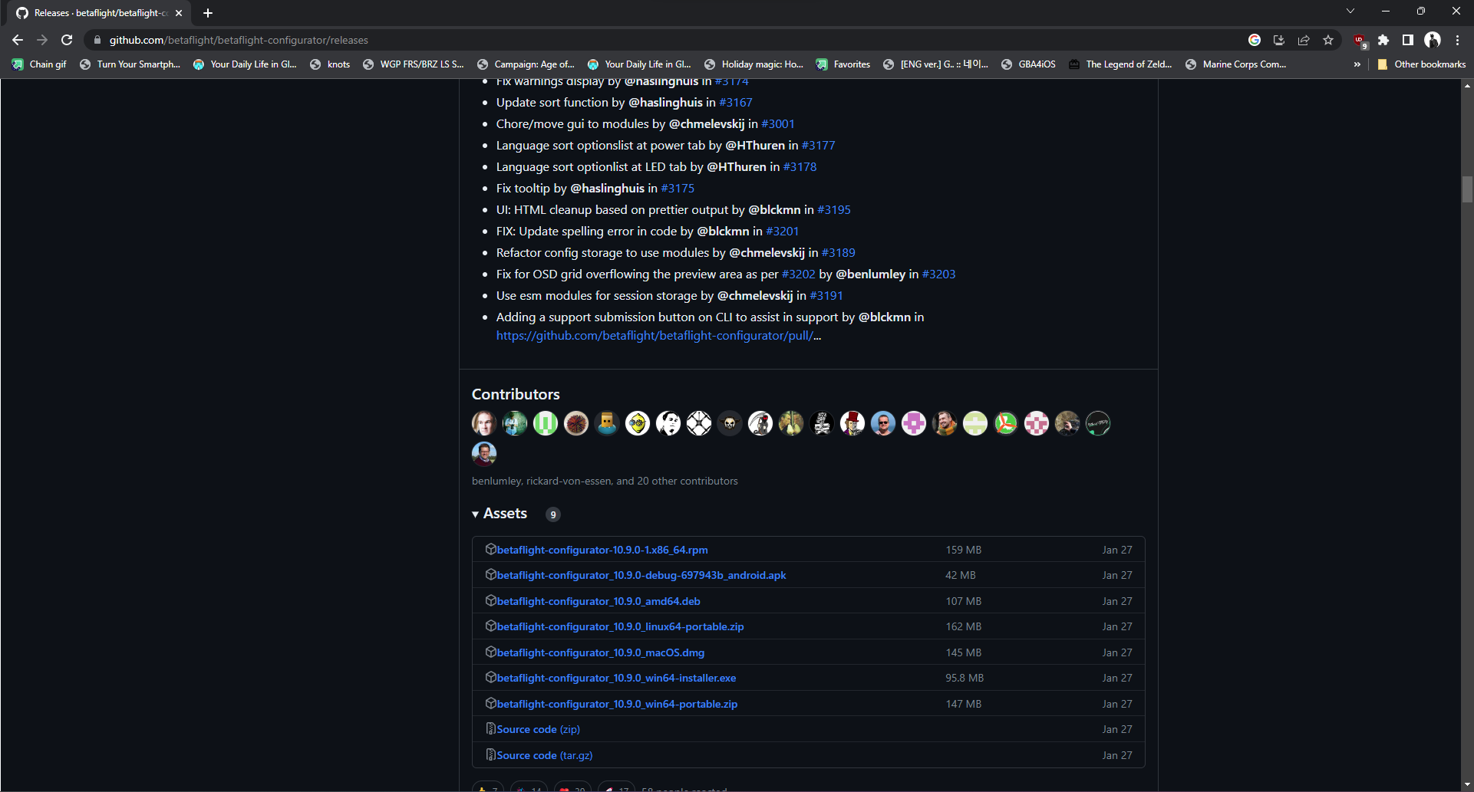Screen dimensions: 1474x792
Task: Click the share page icon in address bar
Action: 1304,40
